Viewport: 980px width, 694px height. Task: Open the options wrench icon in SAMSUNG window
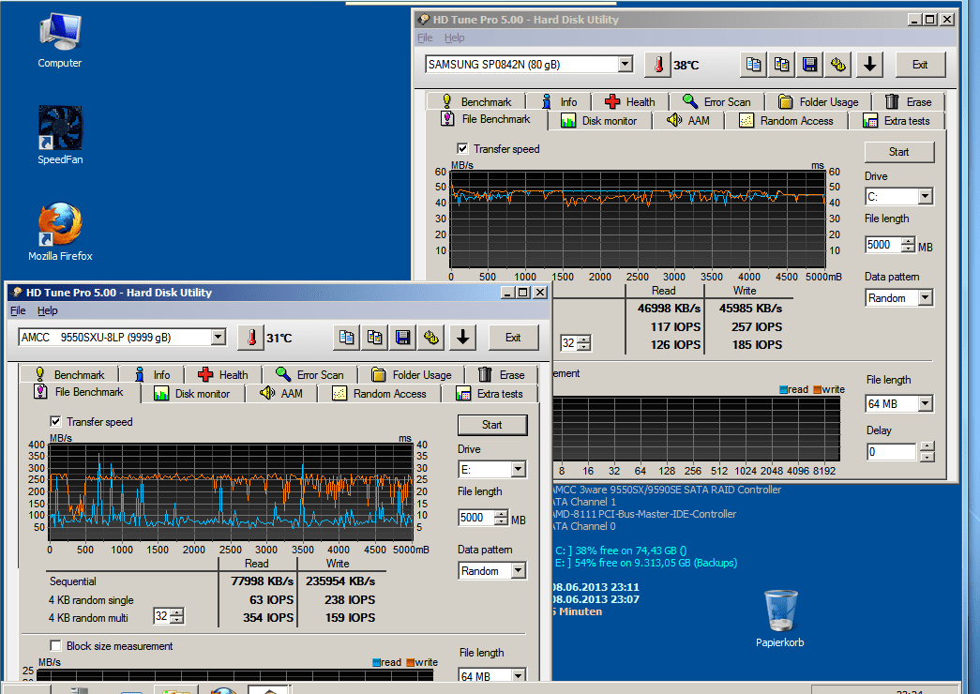[838, 65]
